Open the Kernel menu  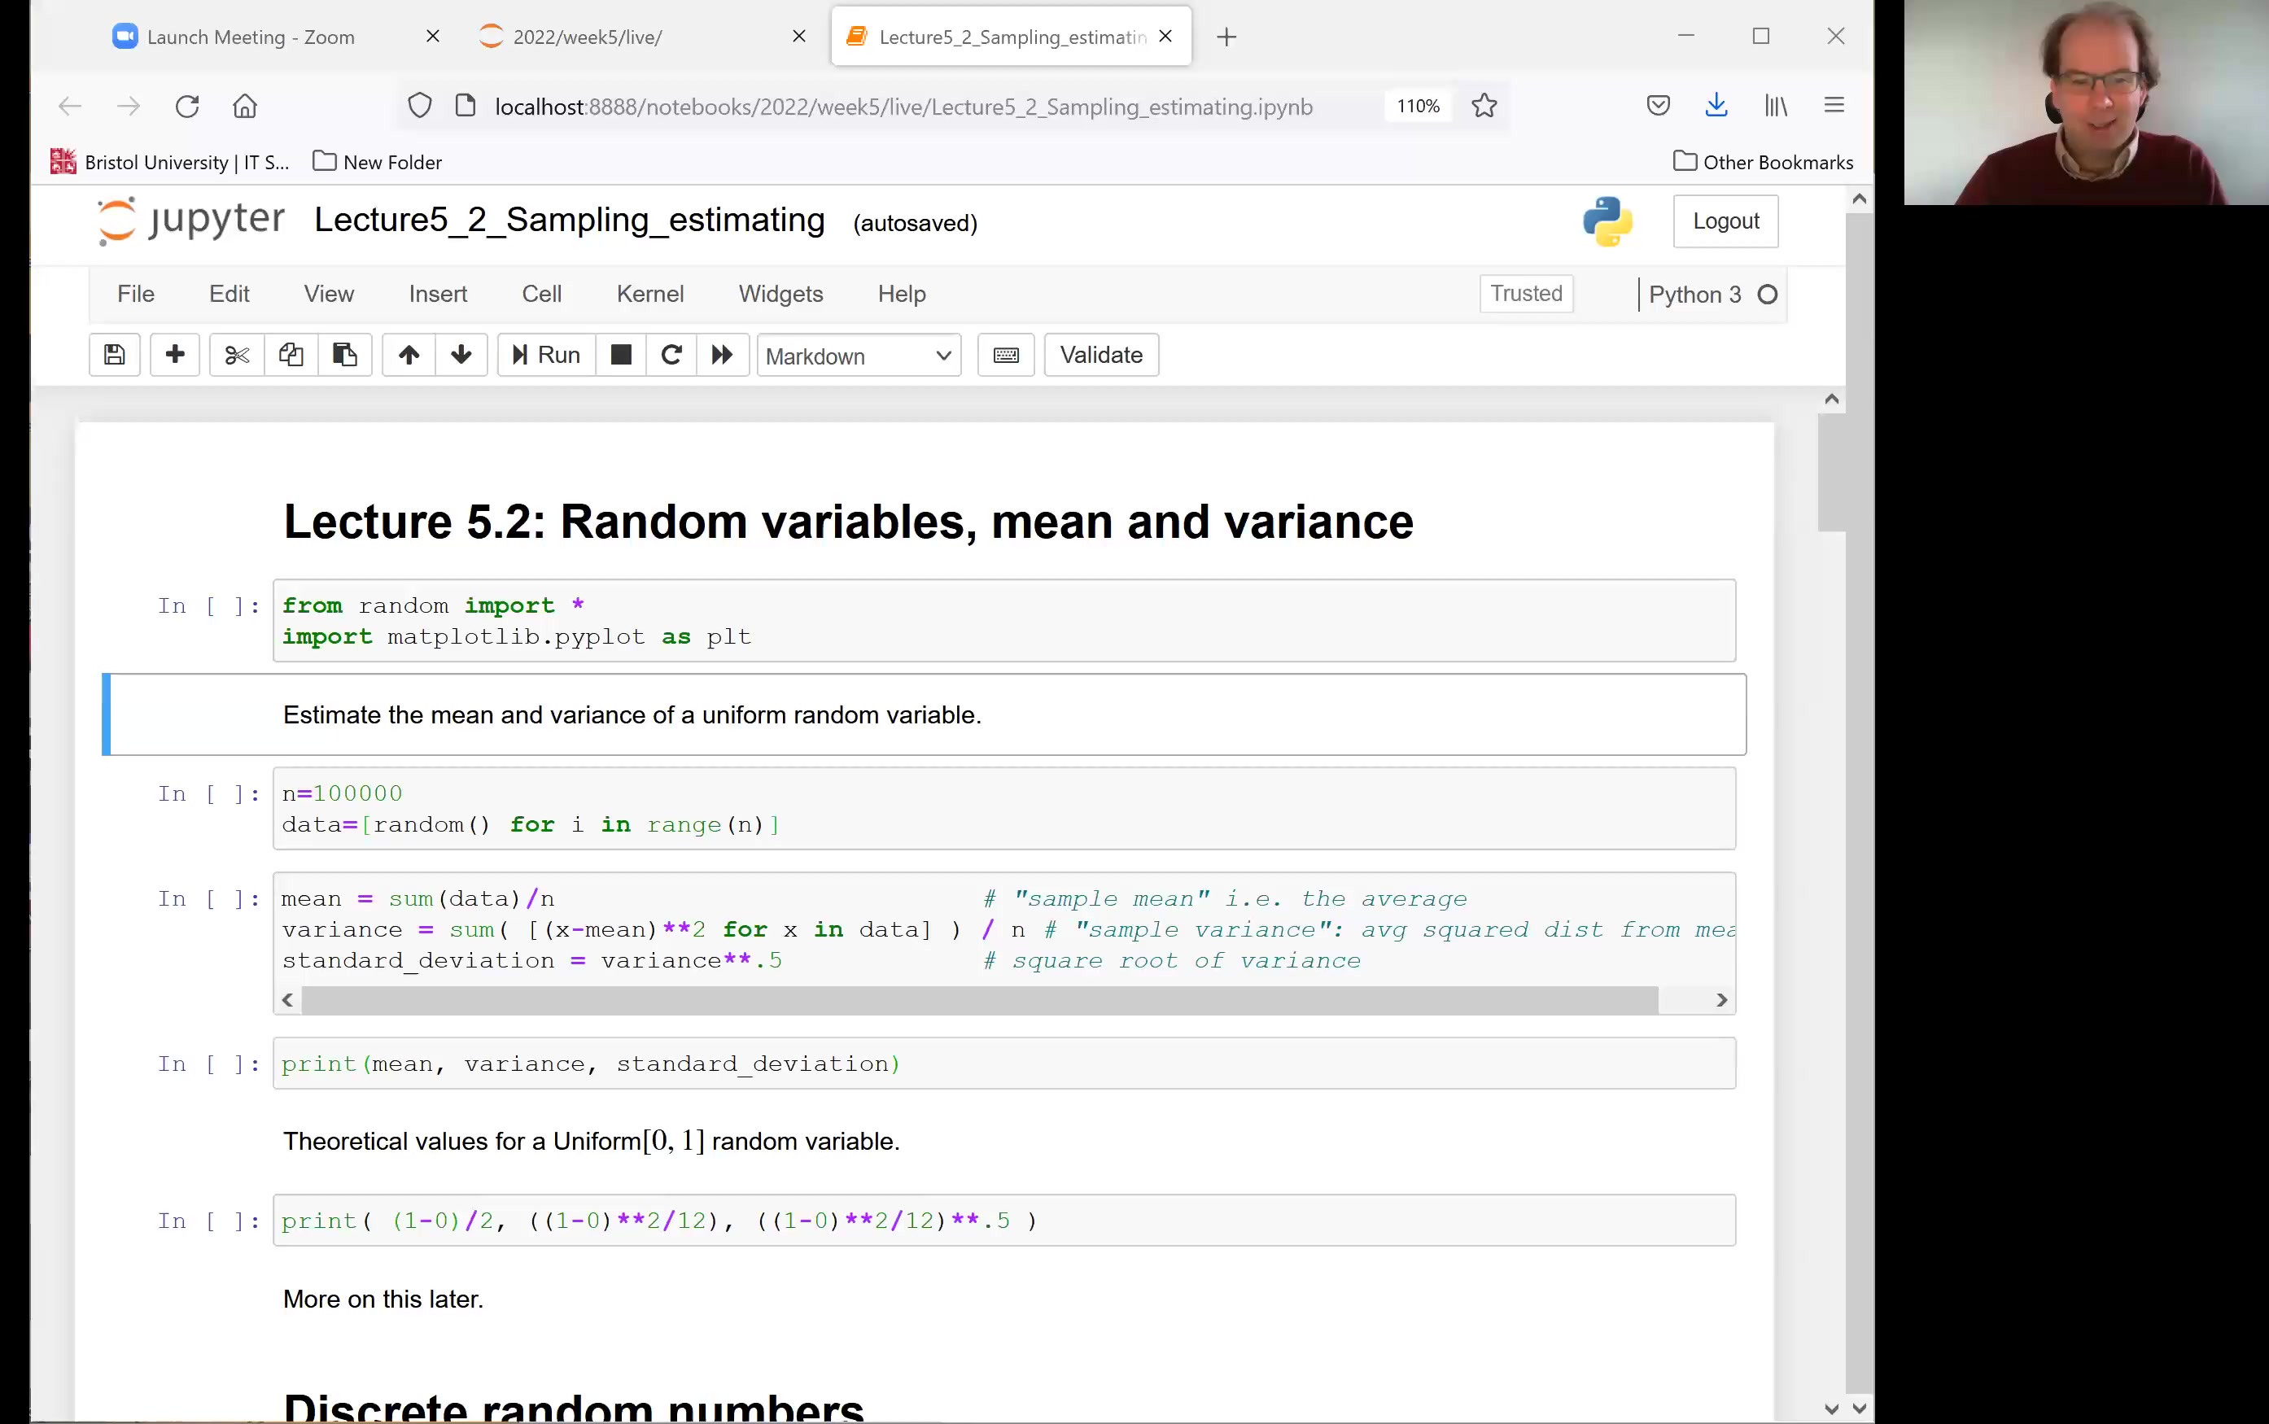tap(650, 294)
